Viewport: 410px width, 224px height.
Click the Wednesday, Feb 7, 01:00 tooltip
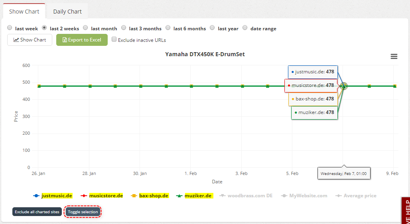point(344,173)
